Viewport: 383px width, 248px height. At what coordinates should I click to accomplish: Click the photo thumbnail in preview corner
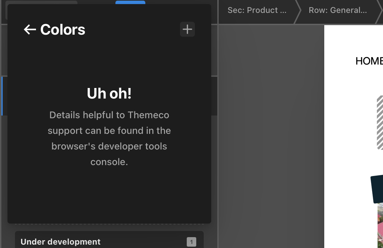point(380,226)
